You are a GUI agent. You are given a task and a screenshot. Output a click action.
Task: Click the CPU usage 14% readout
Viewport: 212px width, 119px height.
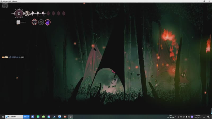171,117
